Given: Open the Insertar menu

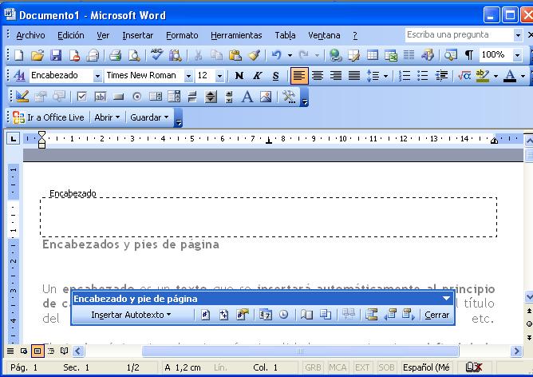Looking at the screenshot, I should click(x=138, y=35).
